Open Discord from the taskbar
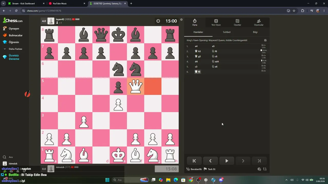The image size is (328, 184). 221,180
